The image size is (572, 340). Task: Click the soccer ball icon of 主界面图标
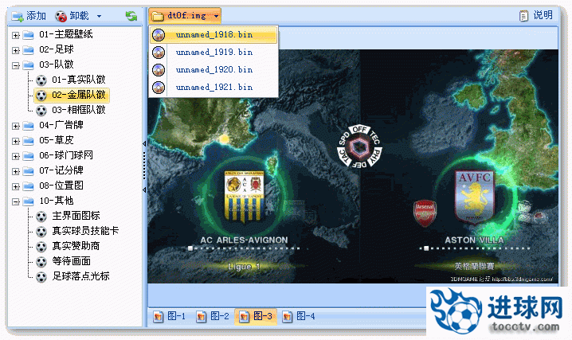point(41,217)
